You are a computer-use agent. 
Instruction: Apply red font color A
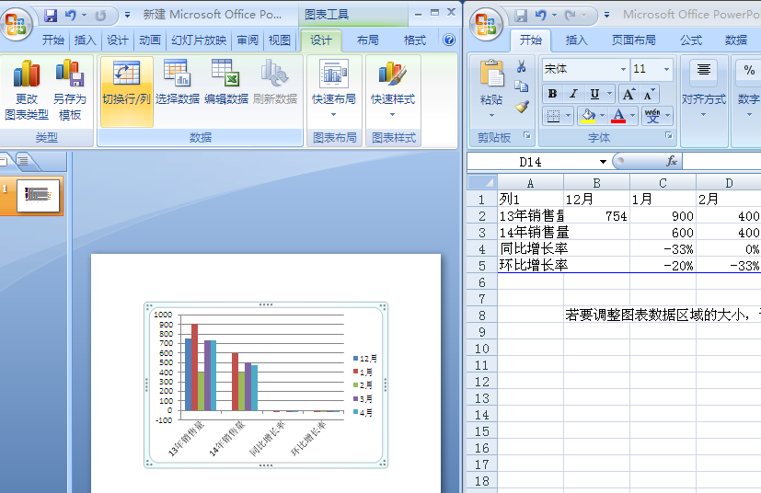(x=618, y=116)
